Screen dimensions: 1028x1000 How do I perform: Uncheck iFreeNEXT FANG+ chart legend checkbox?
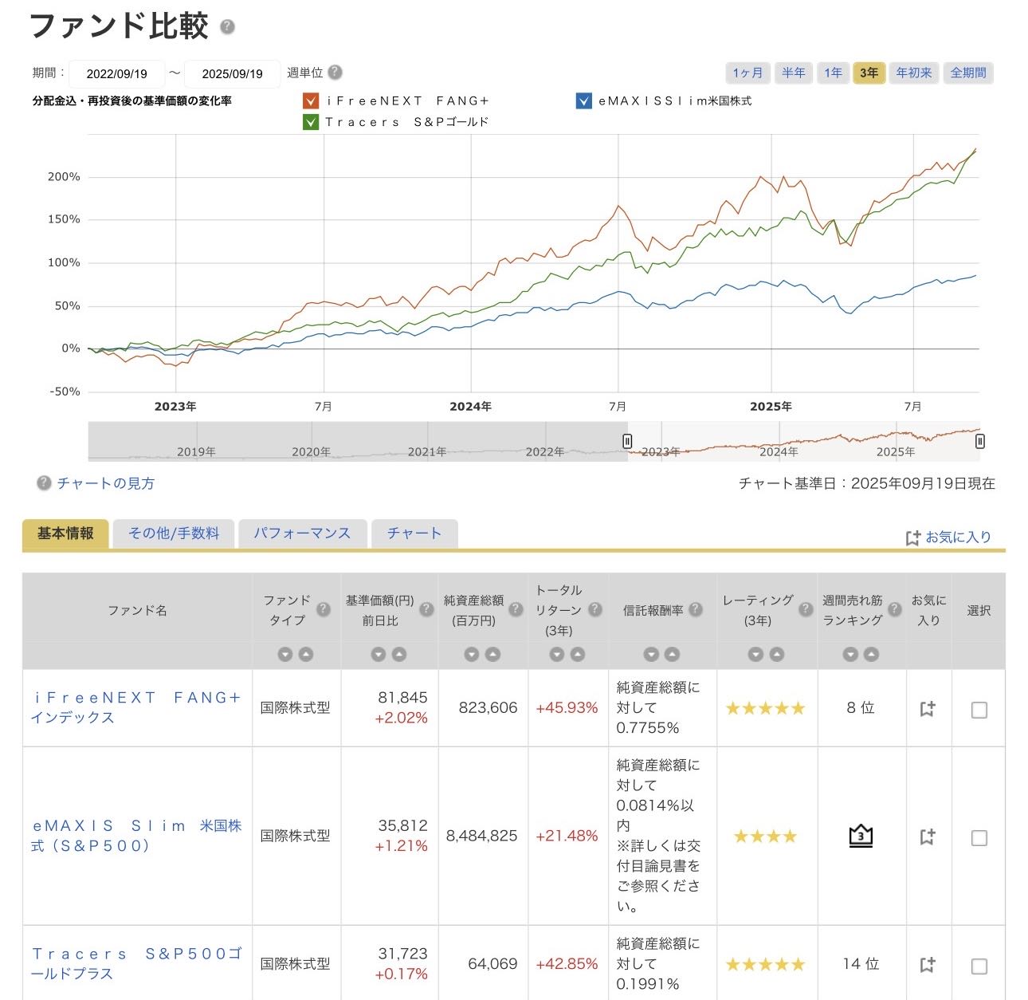click(311, 101)
